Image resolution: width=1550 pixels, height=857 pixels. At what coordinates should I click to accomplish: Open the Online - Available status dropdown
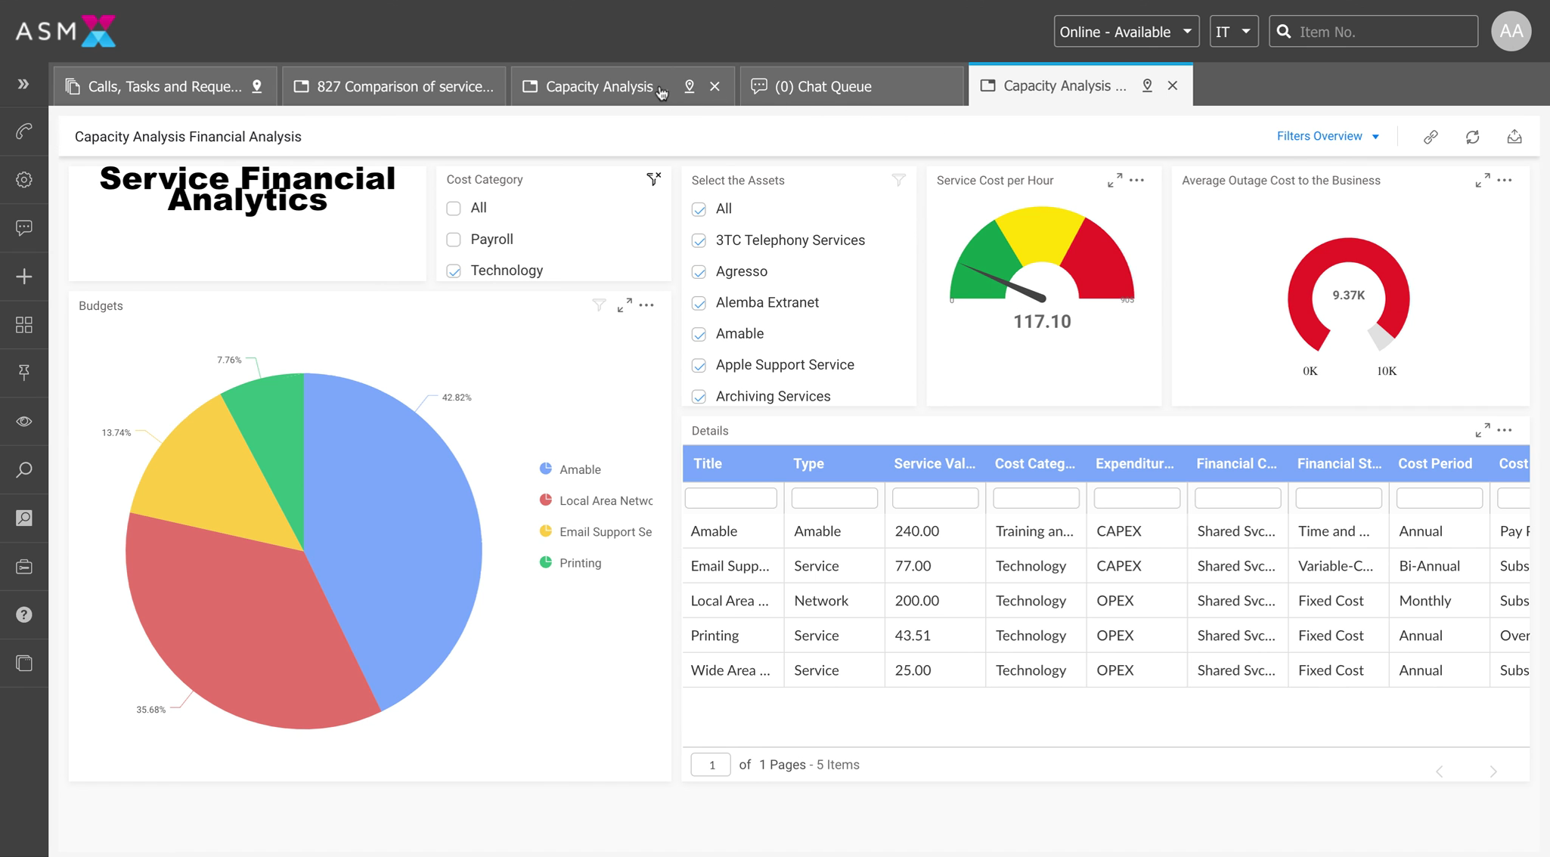pyautogui.click(x=1126, y=32)
